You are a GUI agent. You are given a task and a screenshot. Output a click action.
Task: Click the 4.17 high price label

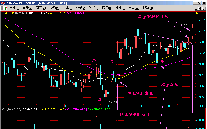pyautogui.click(x=184, y=25)
